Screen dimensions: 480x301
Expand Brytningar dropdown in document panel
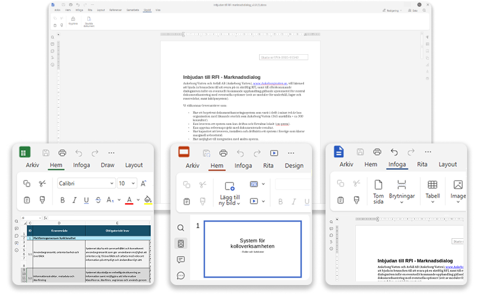pyautogui.click(x=402, y=203)
